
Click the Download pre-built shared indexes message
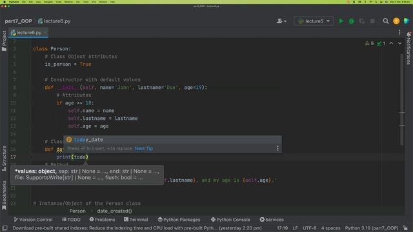click(x=137, y=228)
